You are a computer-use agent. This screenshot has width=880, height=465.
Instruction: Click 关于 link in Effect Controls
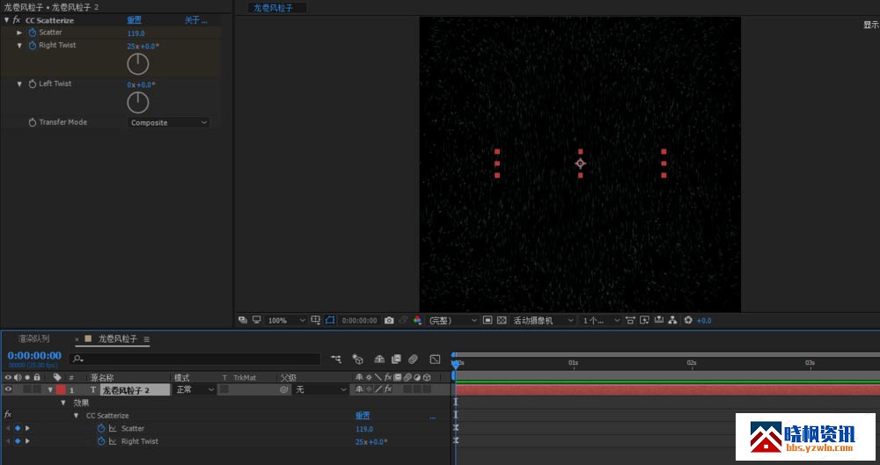click(196, 20)
